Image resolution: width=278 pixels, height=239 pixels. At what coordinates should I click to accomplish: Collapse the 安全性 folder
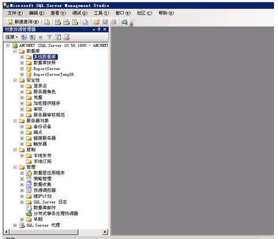pos(15,80)
